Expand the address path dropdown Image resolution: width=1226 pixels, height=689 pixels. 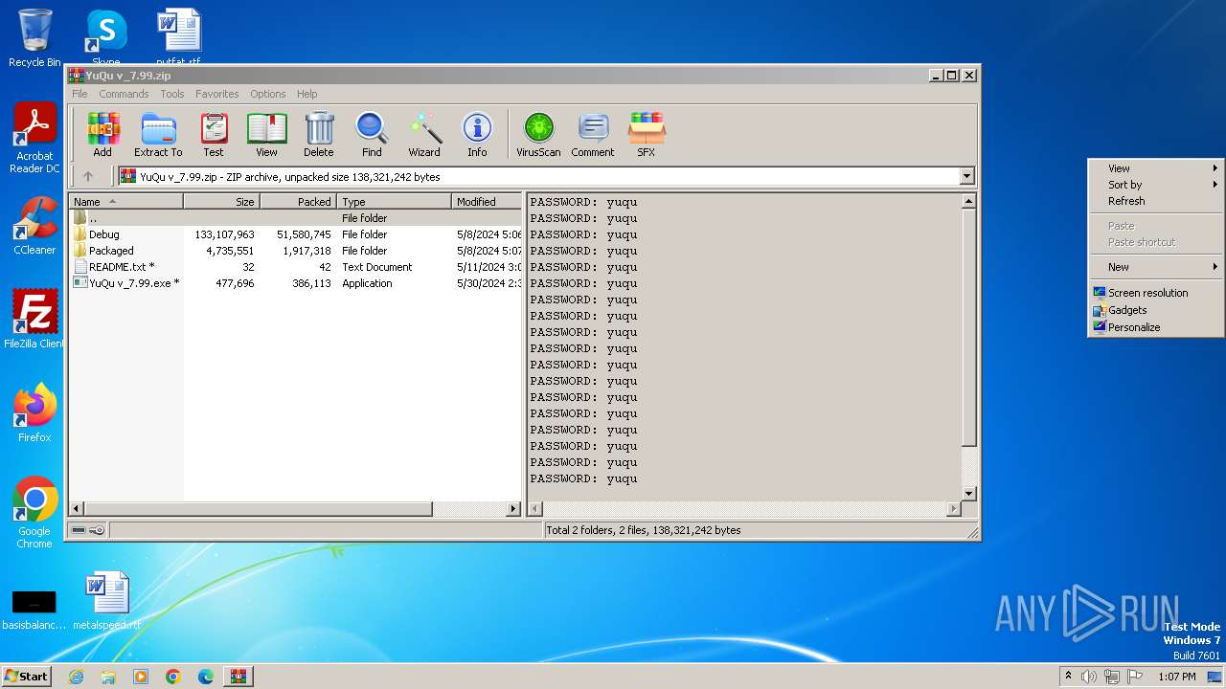click(x=966, y=176)
